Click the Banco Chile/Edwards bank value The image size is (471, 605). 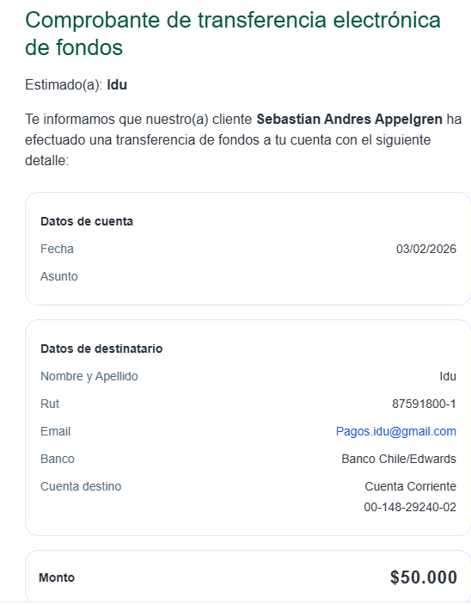(399, 460)
